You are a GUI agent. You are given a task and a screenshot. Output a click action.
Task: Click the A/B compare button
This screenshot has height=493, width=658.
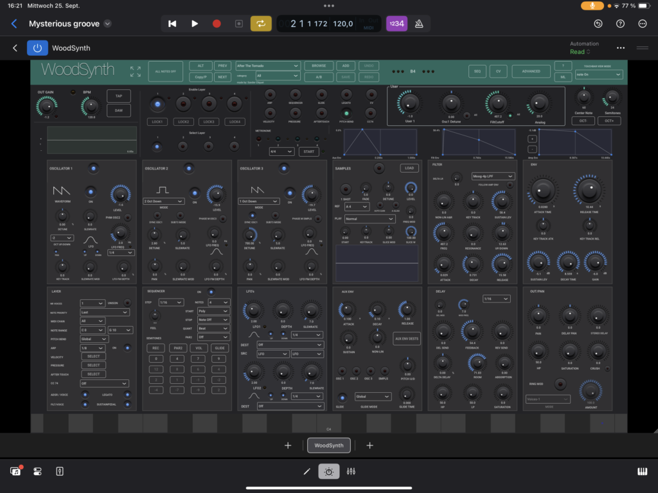(x=319, y=77)
